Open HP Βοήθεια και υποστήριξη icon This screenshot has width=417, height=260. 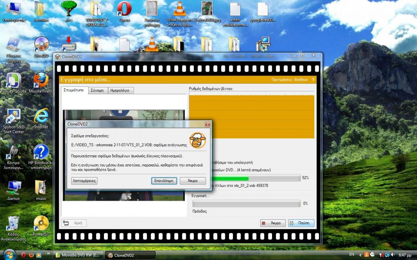41,157
